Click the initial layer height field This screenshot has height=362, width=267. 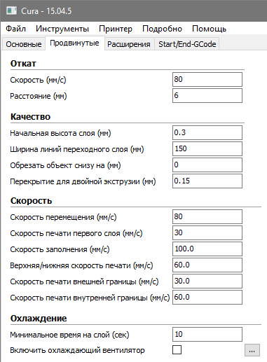pos(207,132)
